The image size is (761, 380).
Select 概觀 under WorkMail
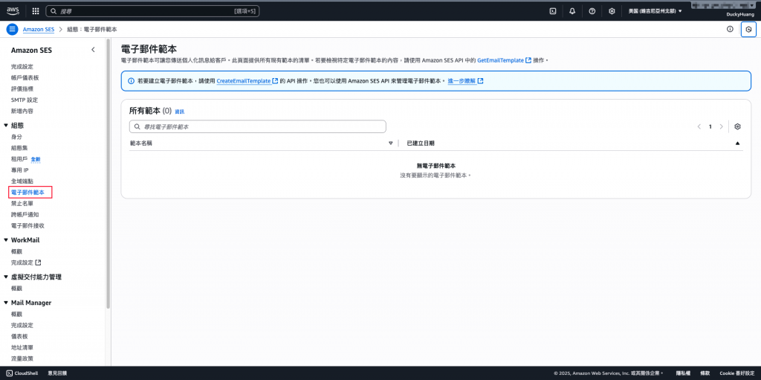(x=16, y=251)
